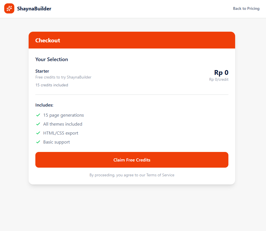This screenshot has width=266, height=231.
Task: Click the Basic support feature text
Action: click(x=56, y=142)
